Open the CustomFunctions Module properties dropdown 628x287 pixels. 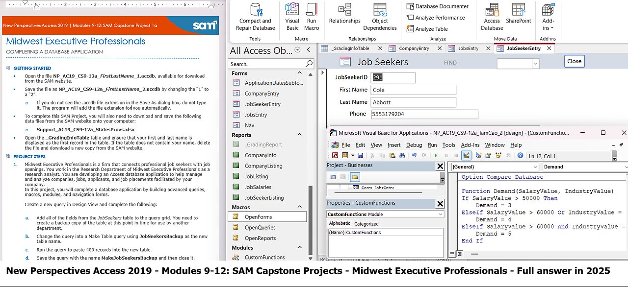[441, 214]
